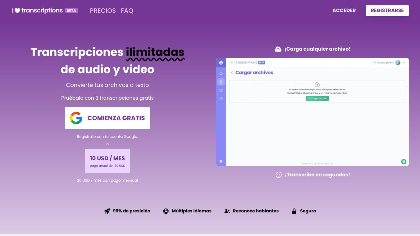Click the smiley icon beside ¡Transcribe en segundos!
420x236 pixels.
[x=279, y=175]
